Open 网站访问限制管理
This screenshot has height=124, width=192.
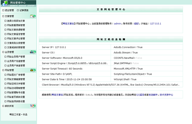[16, 88]
